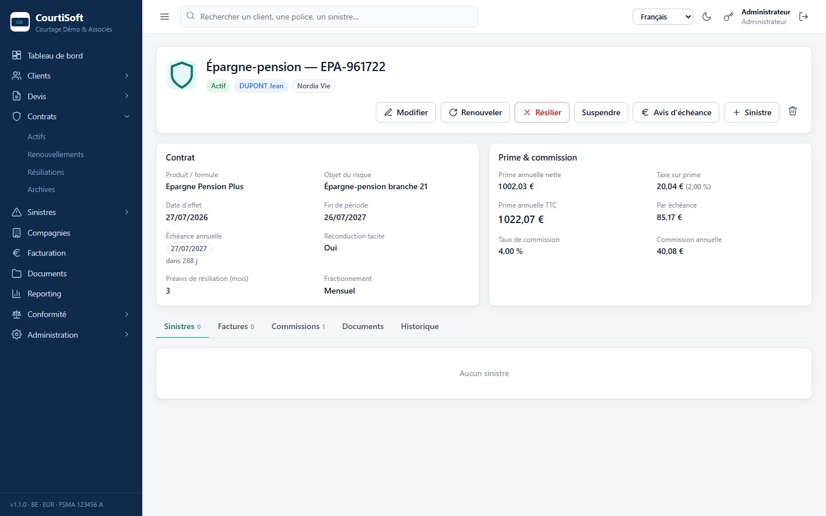Toggle dark mode moon icon

tap(707, 17)
